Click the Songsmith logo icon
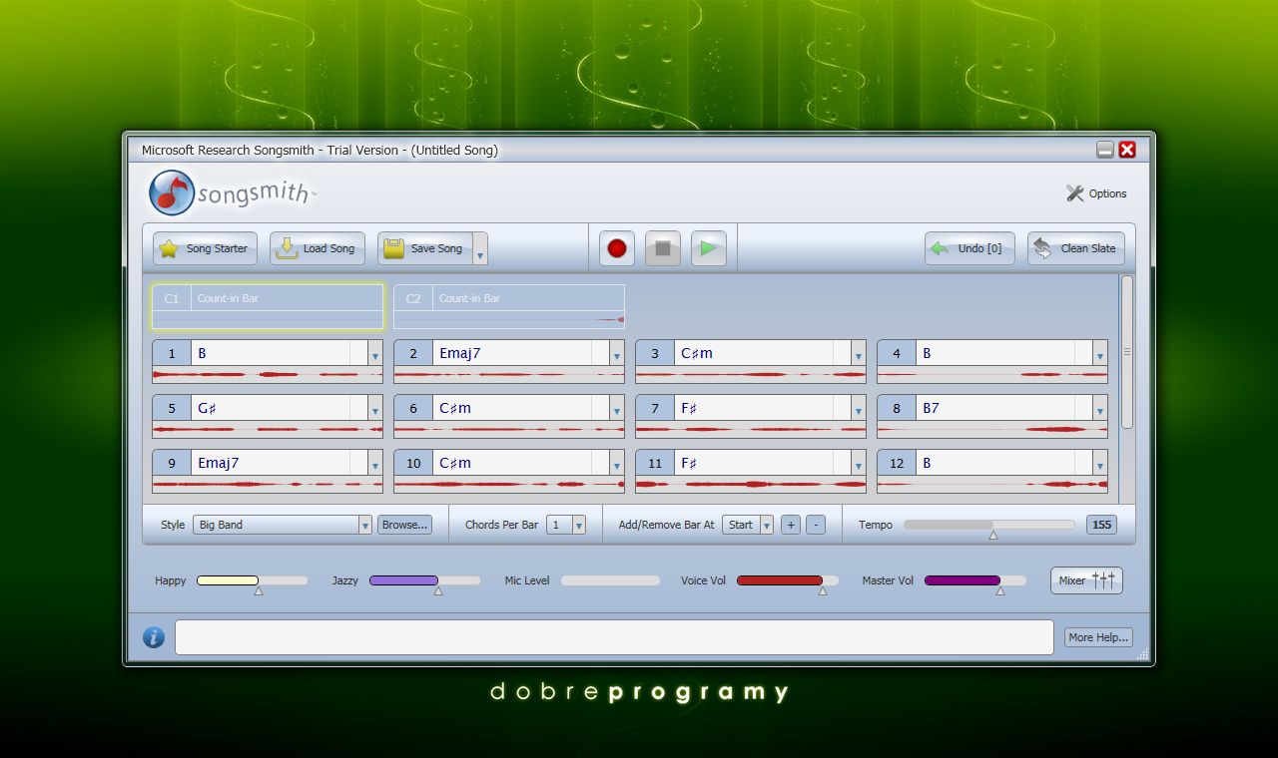The width and height of the screenshot is (1278, 758). (172, 192)
